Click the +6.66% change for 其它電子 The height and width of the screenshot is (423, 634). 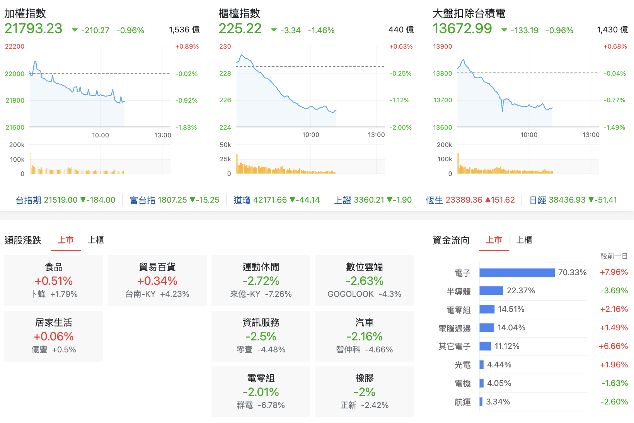614,346
